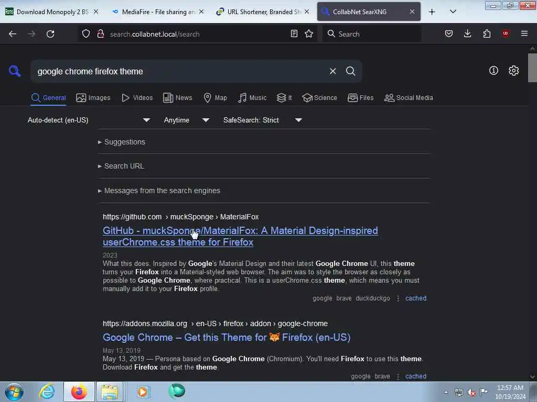Viewport: 537px width, 402px height.
Task: Open Windows Explorer from the taskbar
Action: pyautogui.click(x=109, y=392)
